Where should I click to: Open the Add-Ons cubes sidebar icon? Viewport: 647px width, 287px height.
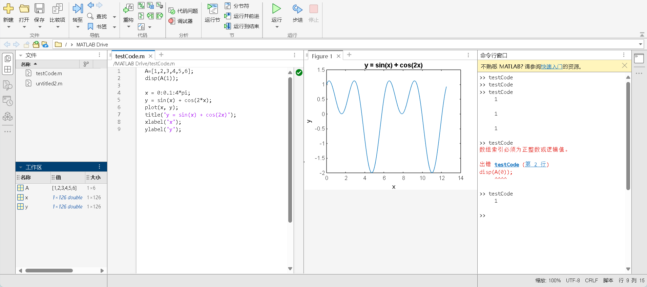pyautogui.click(x=7, y=117)
